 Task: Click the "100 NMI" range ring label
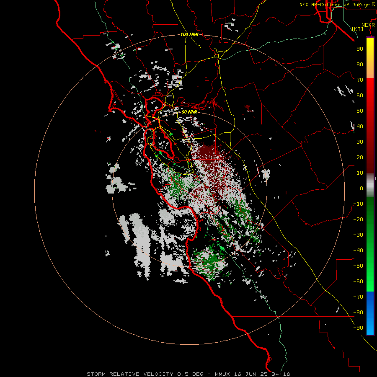(189, 34)
